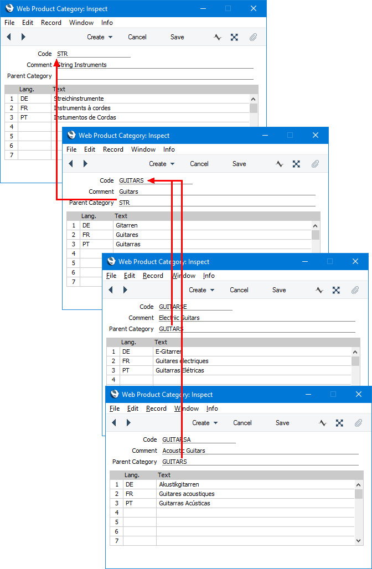Go to previous record in GUITARSE window
Image resolution: width=372 pixels, height=569 pixels.
111,290
